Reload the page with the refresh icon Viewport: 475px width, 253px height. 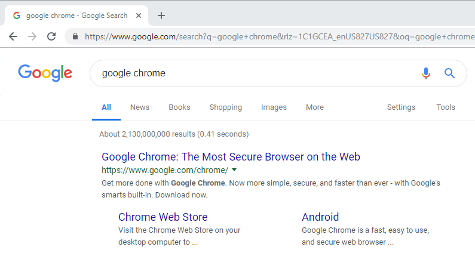coord(51,36)
